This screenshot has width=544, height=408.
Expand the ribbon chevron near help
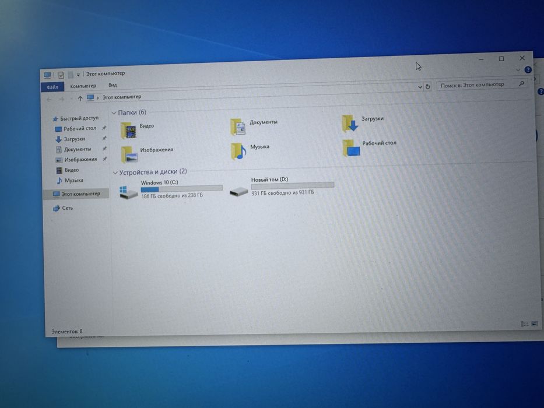[x=518, y=70]
